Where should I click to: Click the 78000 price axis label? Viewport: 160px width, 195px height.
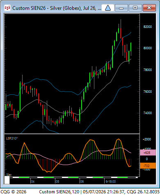point(148,70)
